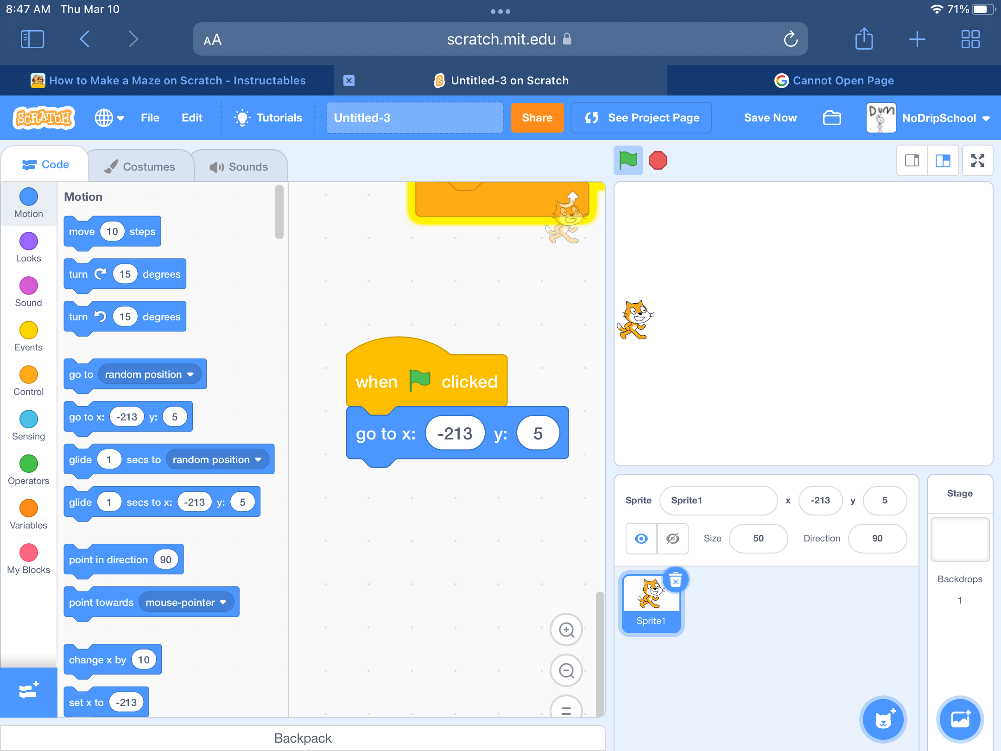Open the random position dropdown in go to block
This screenshot has height=751, width=1001.
pyautogui.click(x=149, y=374)
